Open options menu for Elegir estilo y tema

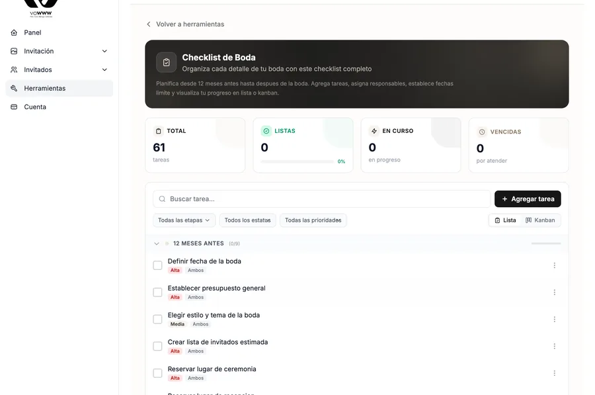coord(555,320)
